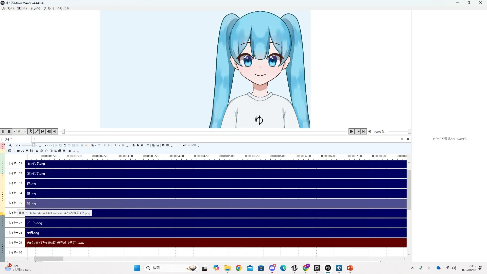The width and height of the screenshot is (487, 274).
Task: Click the save project floppy icon
Action: (142, 145)
